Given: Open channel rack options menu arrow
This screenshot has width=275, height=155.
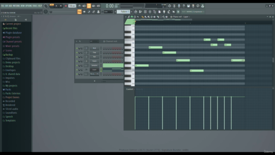Looking at the screenshot, I should (76, 41).
